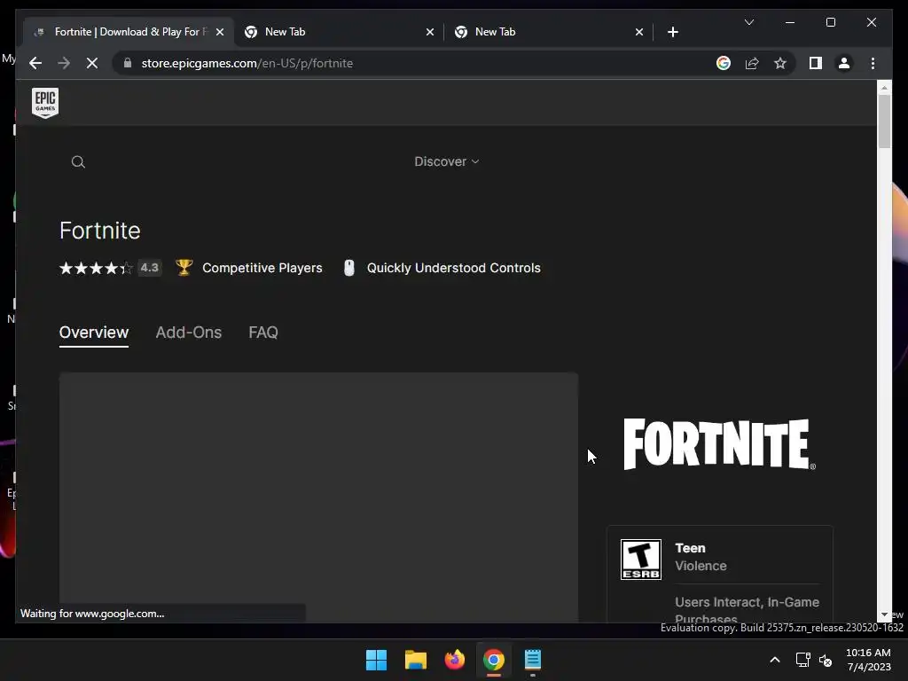The height and width of the screenshot is (681, 908).
Task: Click the scrollbar down arrow
Action: click(x=884, y=615)
